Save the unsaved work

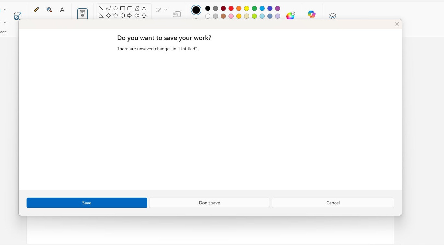87,203
